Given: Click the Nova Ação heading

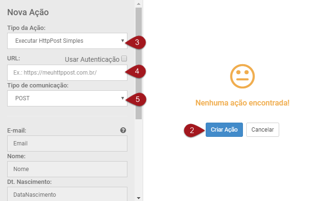Looking at the screenshot, I should pyautogui.click(x=28, y=12).
